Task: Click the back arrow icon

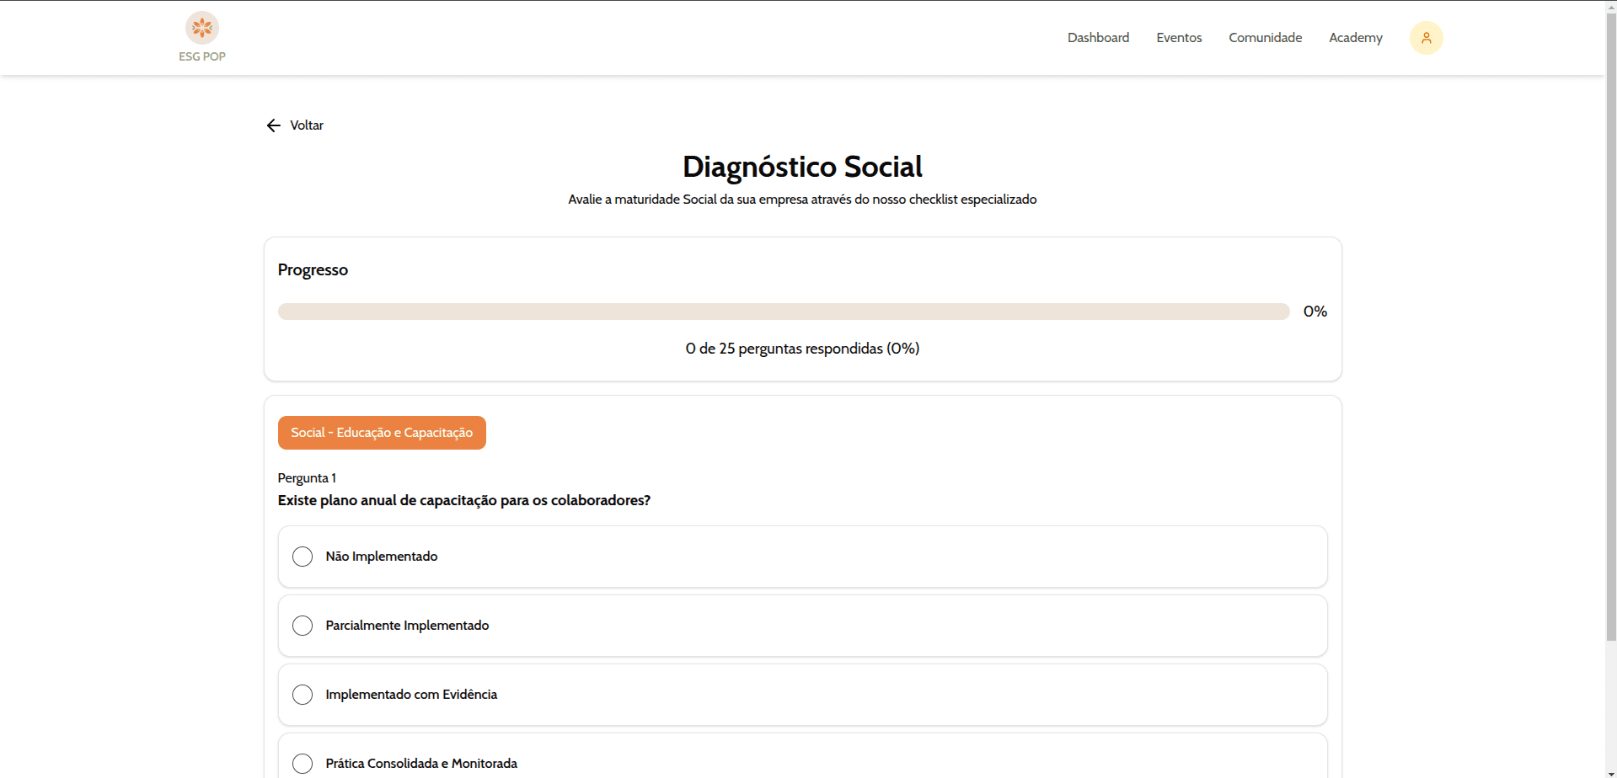Action: coord(273,125)
